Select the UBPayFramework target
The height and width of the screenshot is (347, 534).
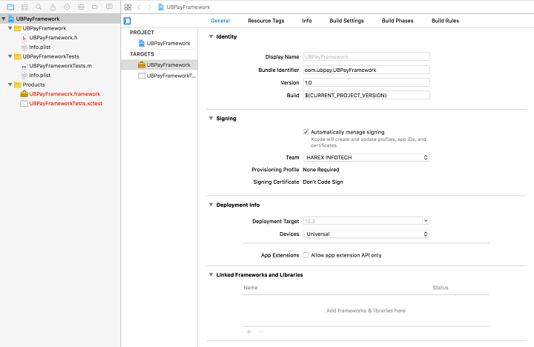159,65
